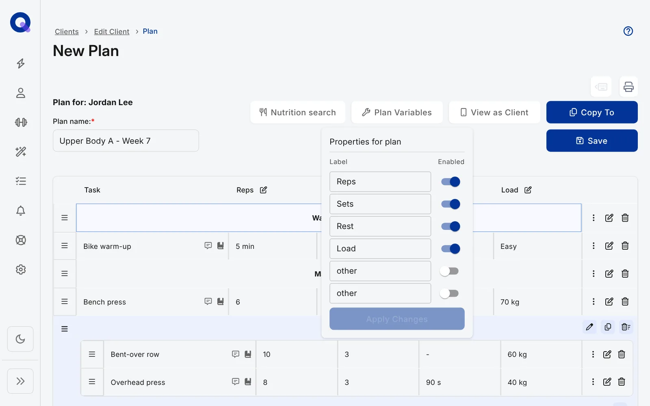
Task: Disable the Load property toggle
Action: (x=451, y=248)
